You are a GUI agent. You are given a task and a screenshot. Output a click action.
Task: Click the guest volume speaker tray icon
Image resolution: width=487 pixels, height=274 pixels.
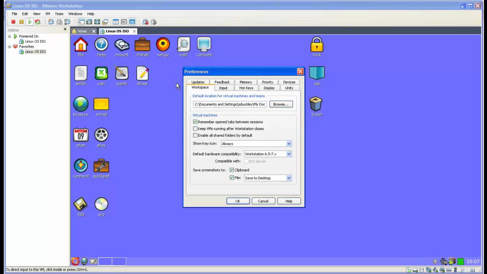(436, 261)
